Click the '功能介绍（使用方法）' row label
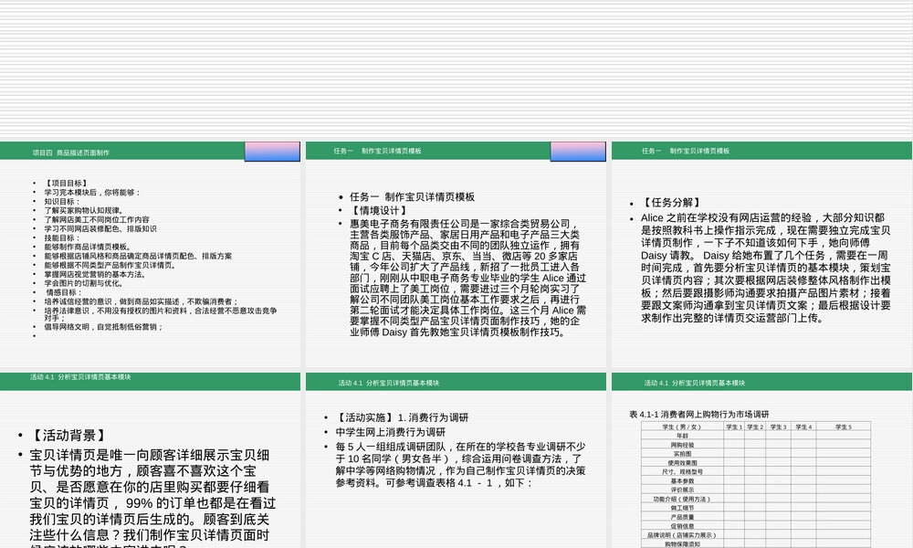This screenshot has height=548, width=913. [x=682, y=499]
